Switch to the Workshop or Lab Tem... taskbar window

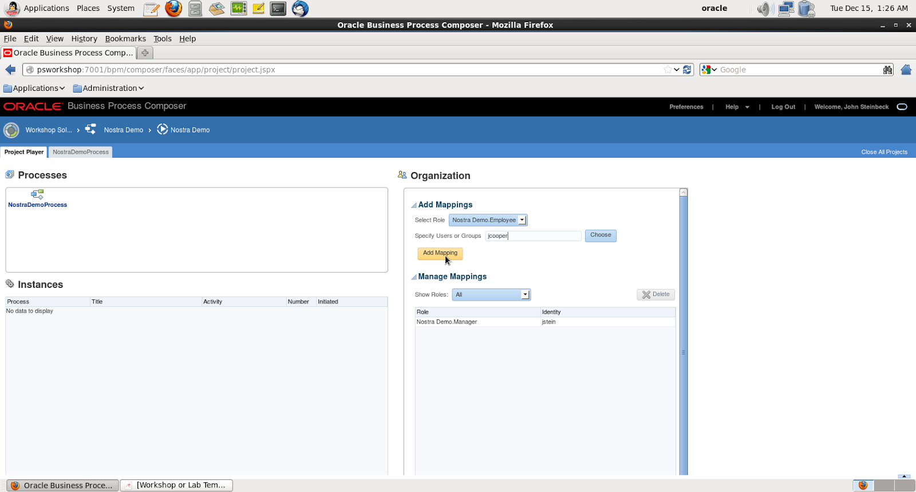coord(176,485)
